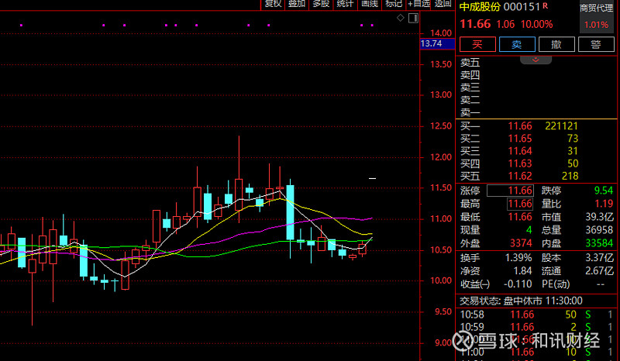Click the stock name 中成股份
Screen dimensions: 620x361
(x=480, y=7)
